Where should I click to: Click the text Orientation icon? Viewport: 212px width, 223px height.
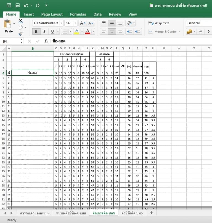coord(129,23)
